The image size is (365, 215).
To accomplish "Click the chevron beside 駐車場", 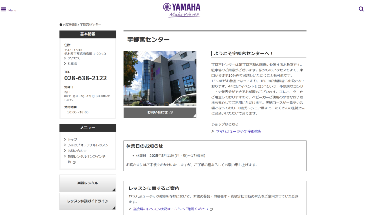I will 65,63.
